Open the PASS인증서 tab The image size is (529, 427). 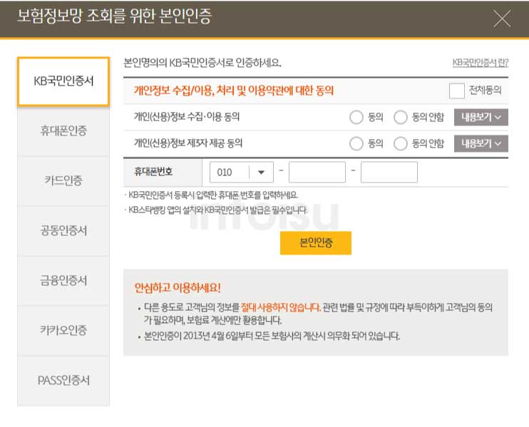63,381
